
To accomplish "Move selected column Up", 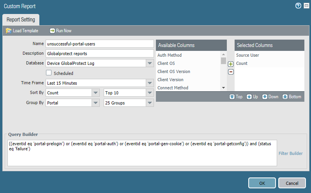I will point(252,97).
